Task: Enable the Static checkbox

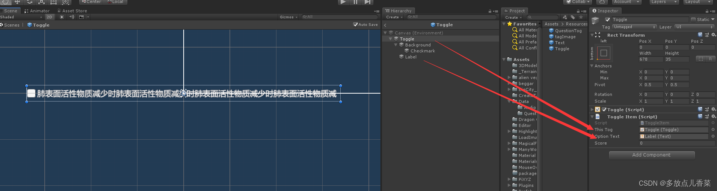Action: click(693, 19)
